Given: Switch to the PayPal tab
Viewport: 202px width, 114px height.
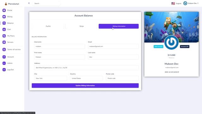Looking at the screenshot, I should point(48,26).
